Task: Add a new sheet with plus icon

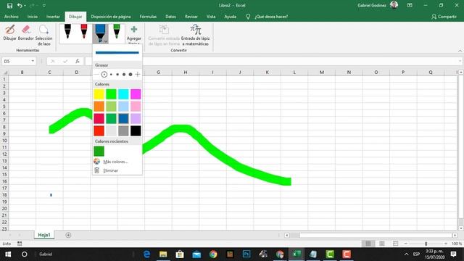Action: coord(68,235)
